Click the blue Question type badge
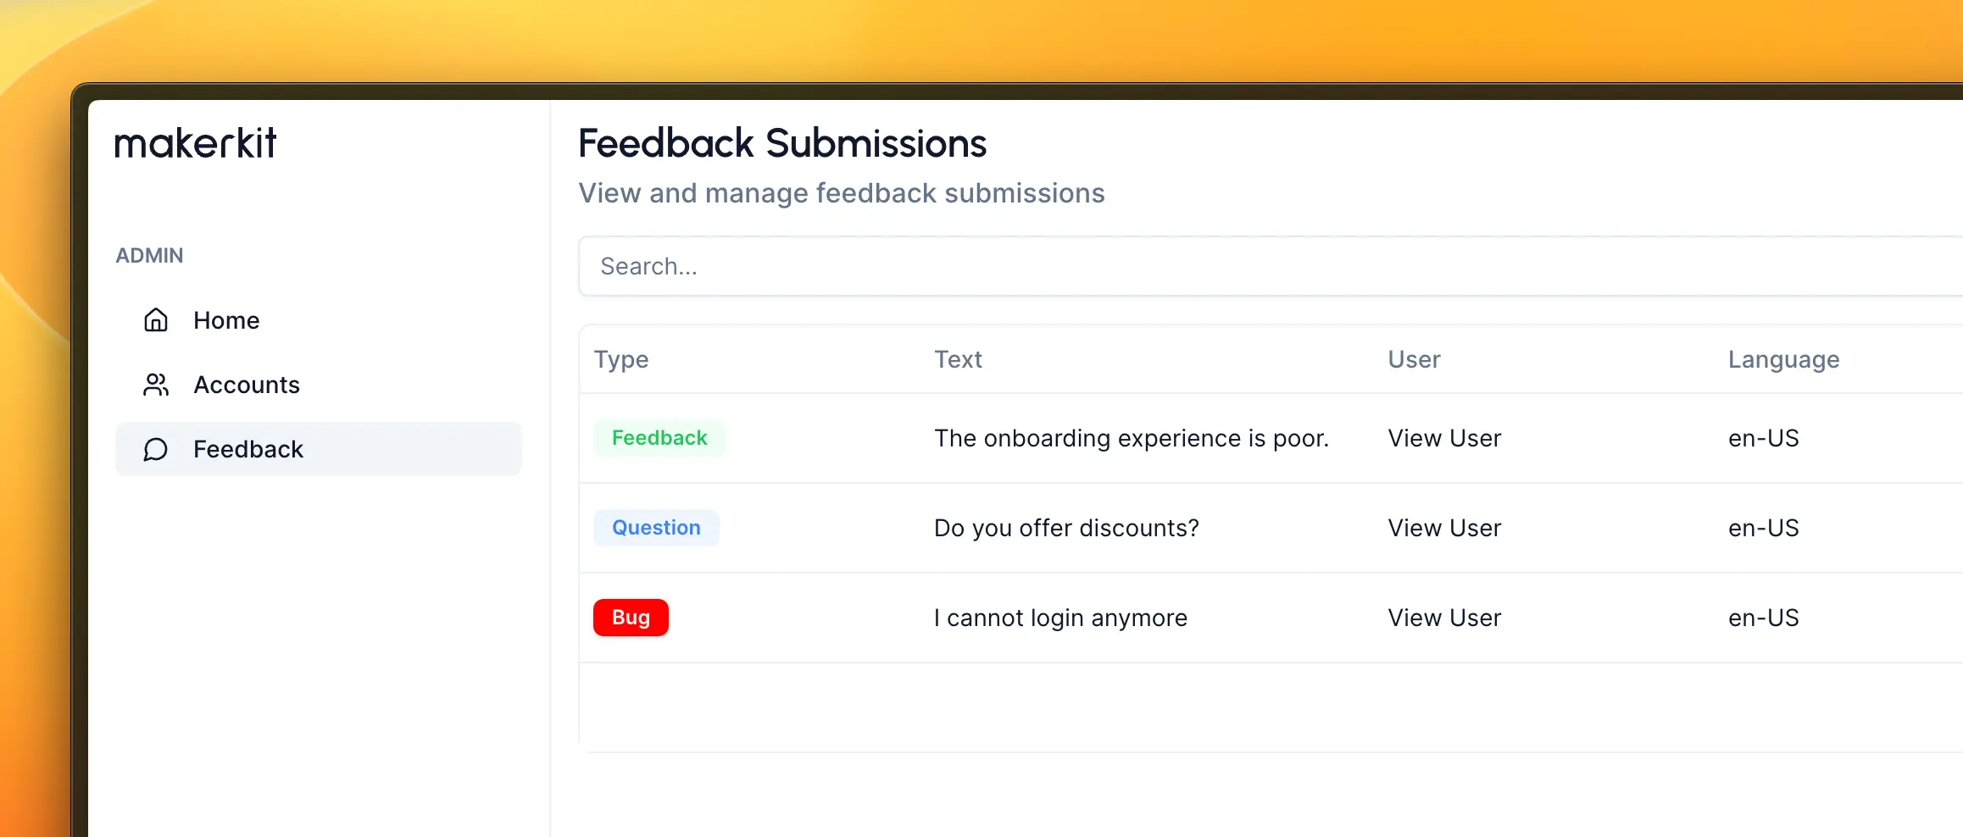Image resolution: width=1963 pixels, height=837 pixels. pos(656,528)
